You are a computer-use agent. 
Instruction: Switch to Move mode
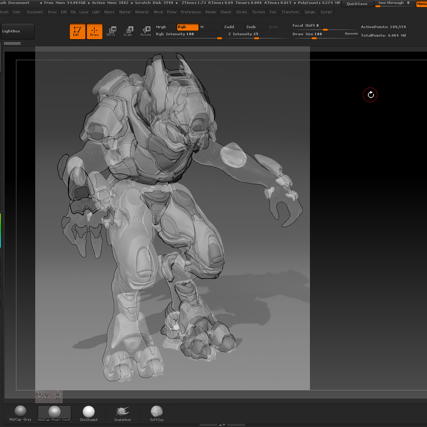[x=111, y=31]
